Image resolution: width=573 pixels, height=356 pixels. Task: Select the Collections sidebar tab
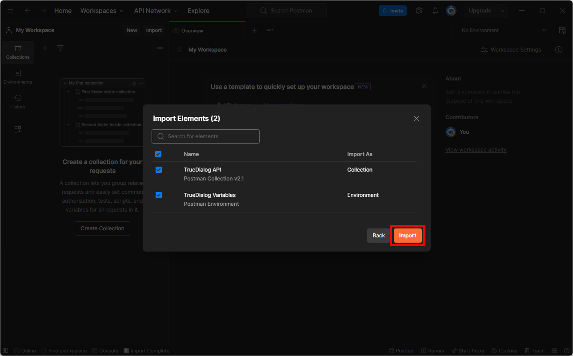(18, 52)
